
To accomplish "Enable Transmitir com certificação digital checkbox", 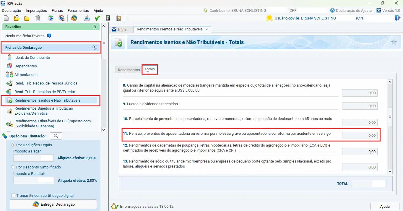I will (x=13, y=195).
